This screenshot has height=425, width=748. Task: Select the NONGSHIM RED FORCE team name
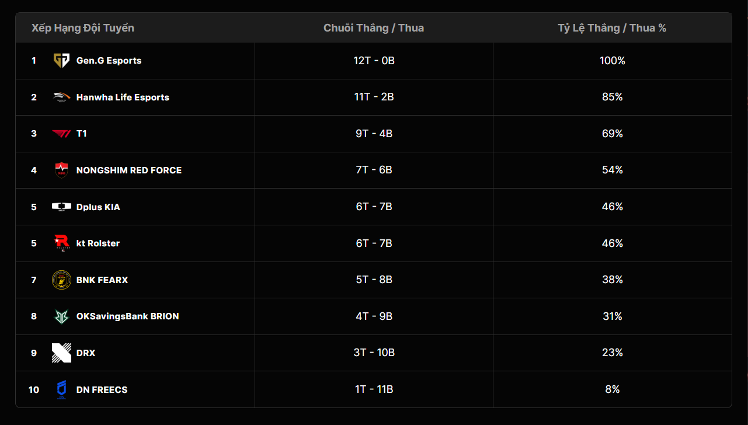click(x=129, y=170)
